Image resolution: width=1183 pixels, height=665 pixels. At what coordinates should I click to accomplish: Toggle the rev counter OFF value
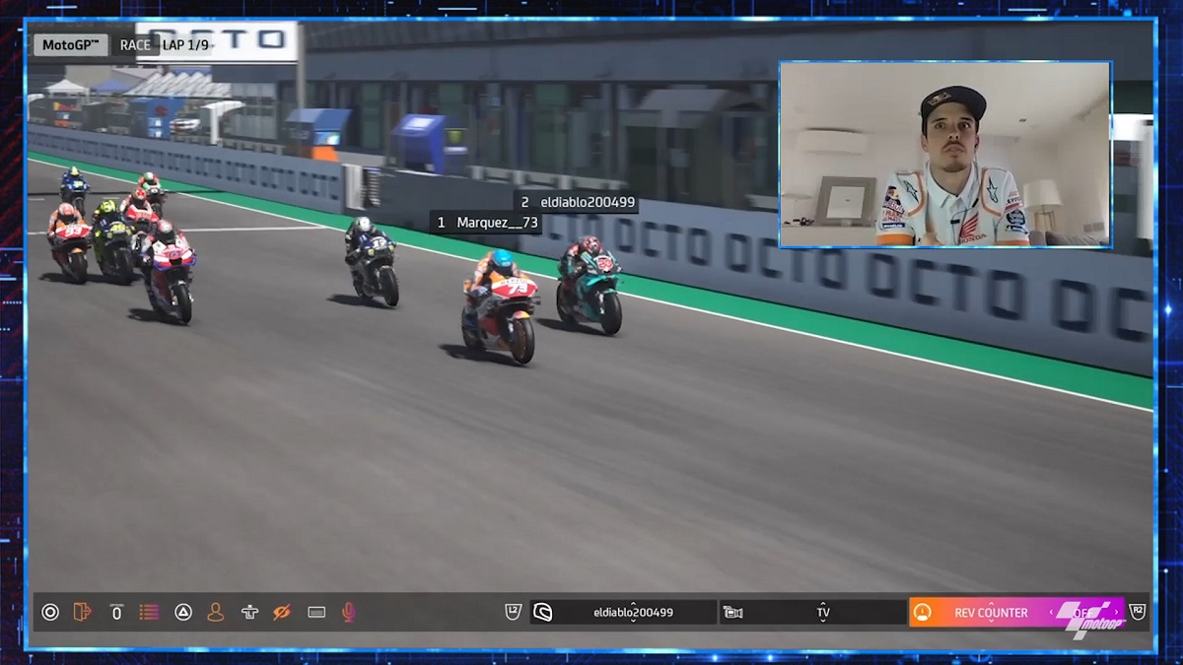(x=1082, y=612)
